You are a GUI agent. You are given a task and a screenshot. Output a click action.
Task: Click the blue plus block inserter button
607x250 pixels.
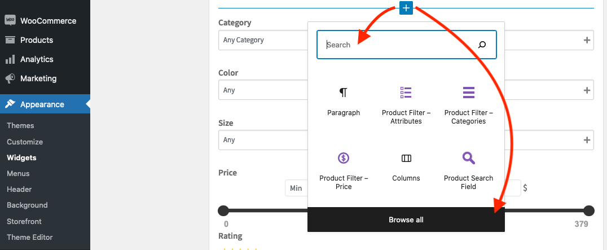click(406, 8)
